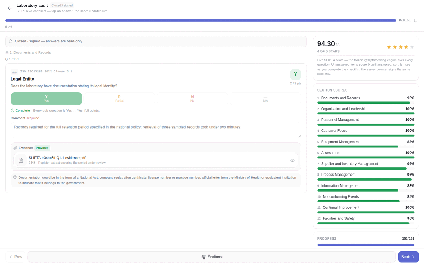Open the Information Management section score

pyautogui.click(x=366, y=188)
